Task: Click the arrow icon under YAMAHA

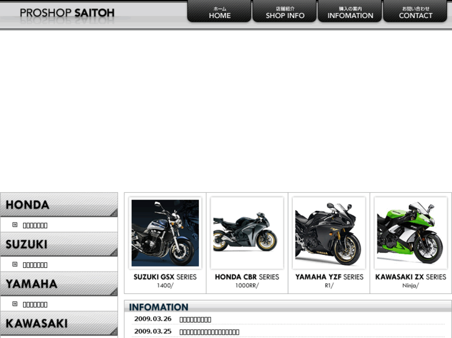Action: click(15, 304)
